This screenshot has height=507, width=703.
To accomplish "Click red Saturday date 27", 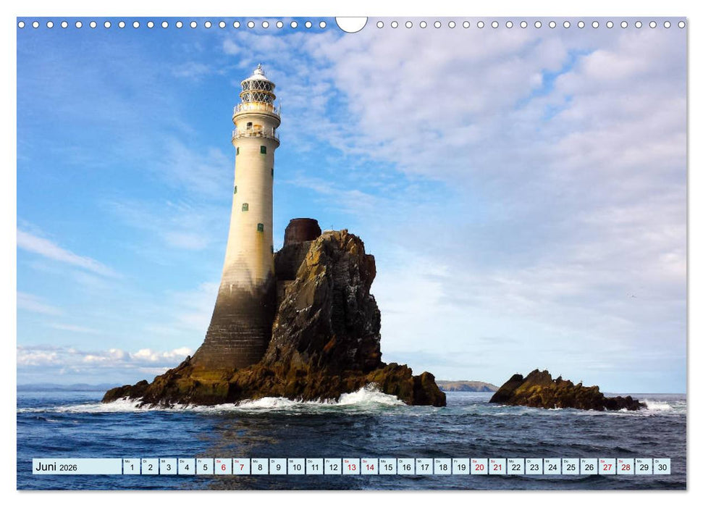I will (607, 466).
